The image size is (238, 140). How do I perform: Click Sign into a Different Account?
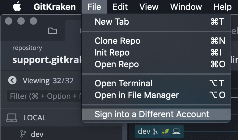152,114
